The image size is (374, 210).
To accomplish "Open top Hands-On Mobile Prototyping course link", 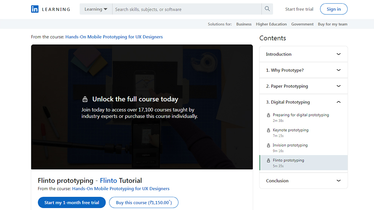I will pos(114,37).
